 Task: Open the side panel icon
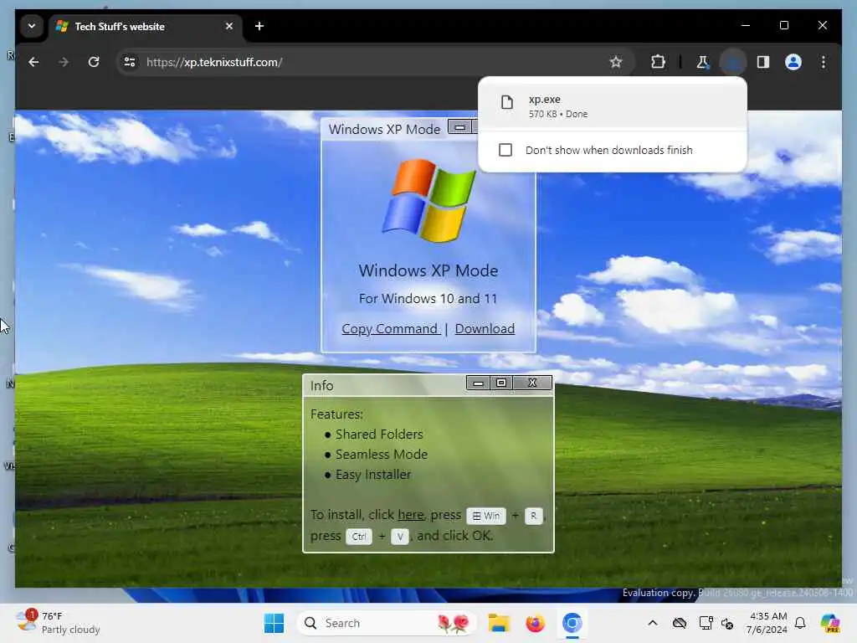(x=763, y=62)
